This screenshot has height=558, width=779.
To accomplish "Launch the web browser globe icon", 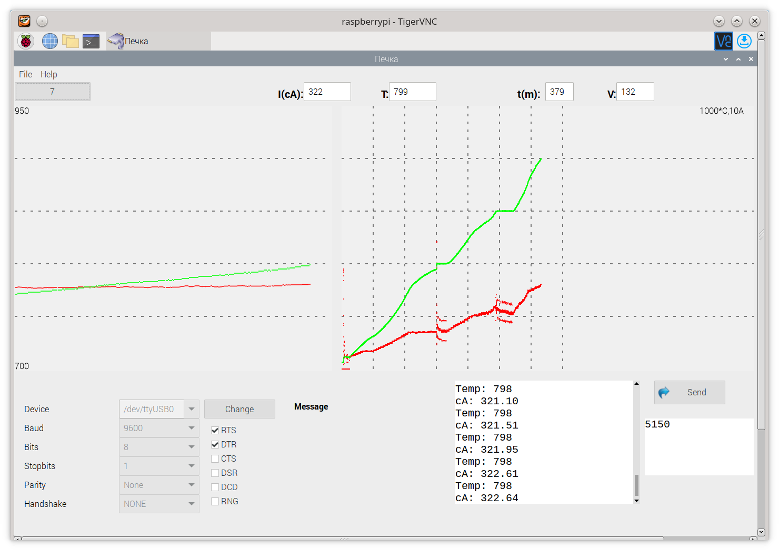I will 50,41.
